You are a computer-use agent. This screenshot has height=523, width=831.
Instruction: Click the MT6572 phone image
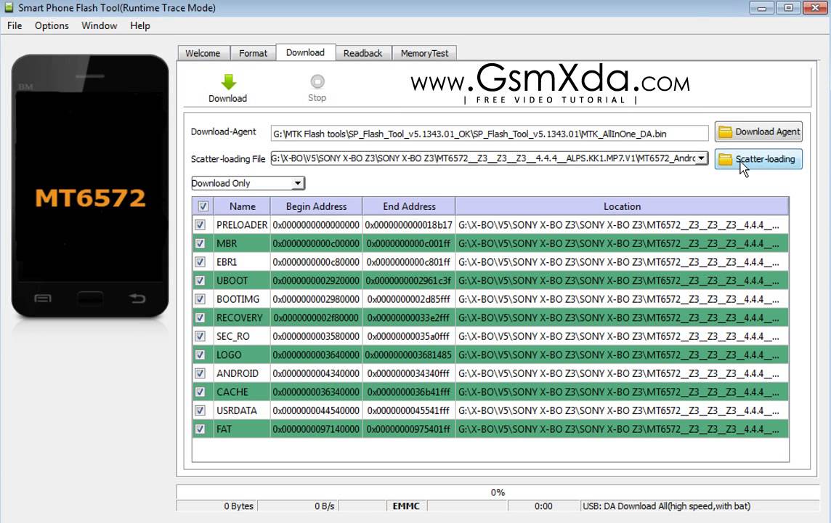[90, 186]
